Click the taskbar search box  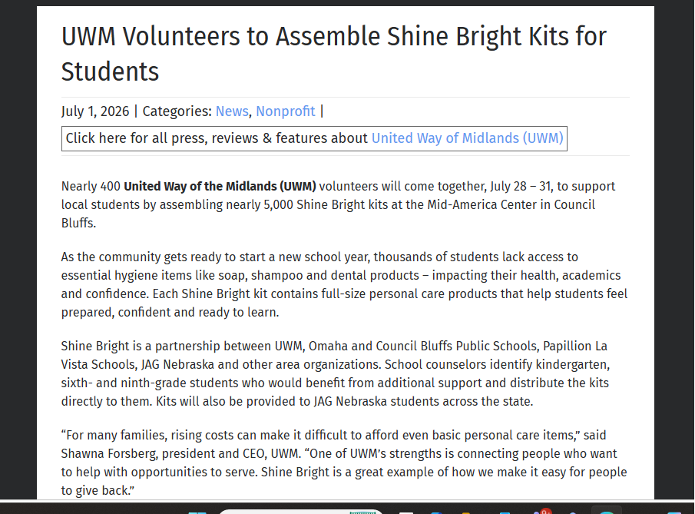tap(300, 512)
